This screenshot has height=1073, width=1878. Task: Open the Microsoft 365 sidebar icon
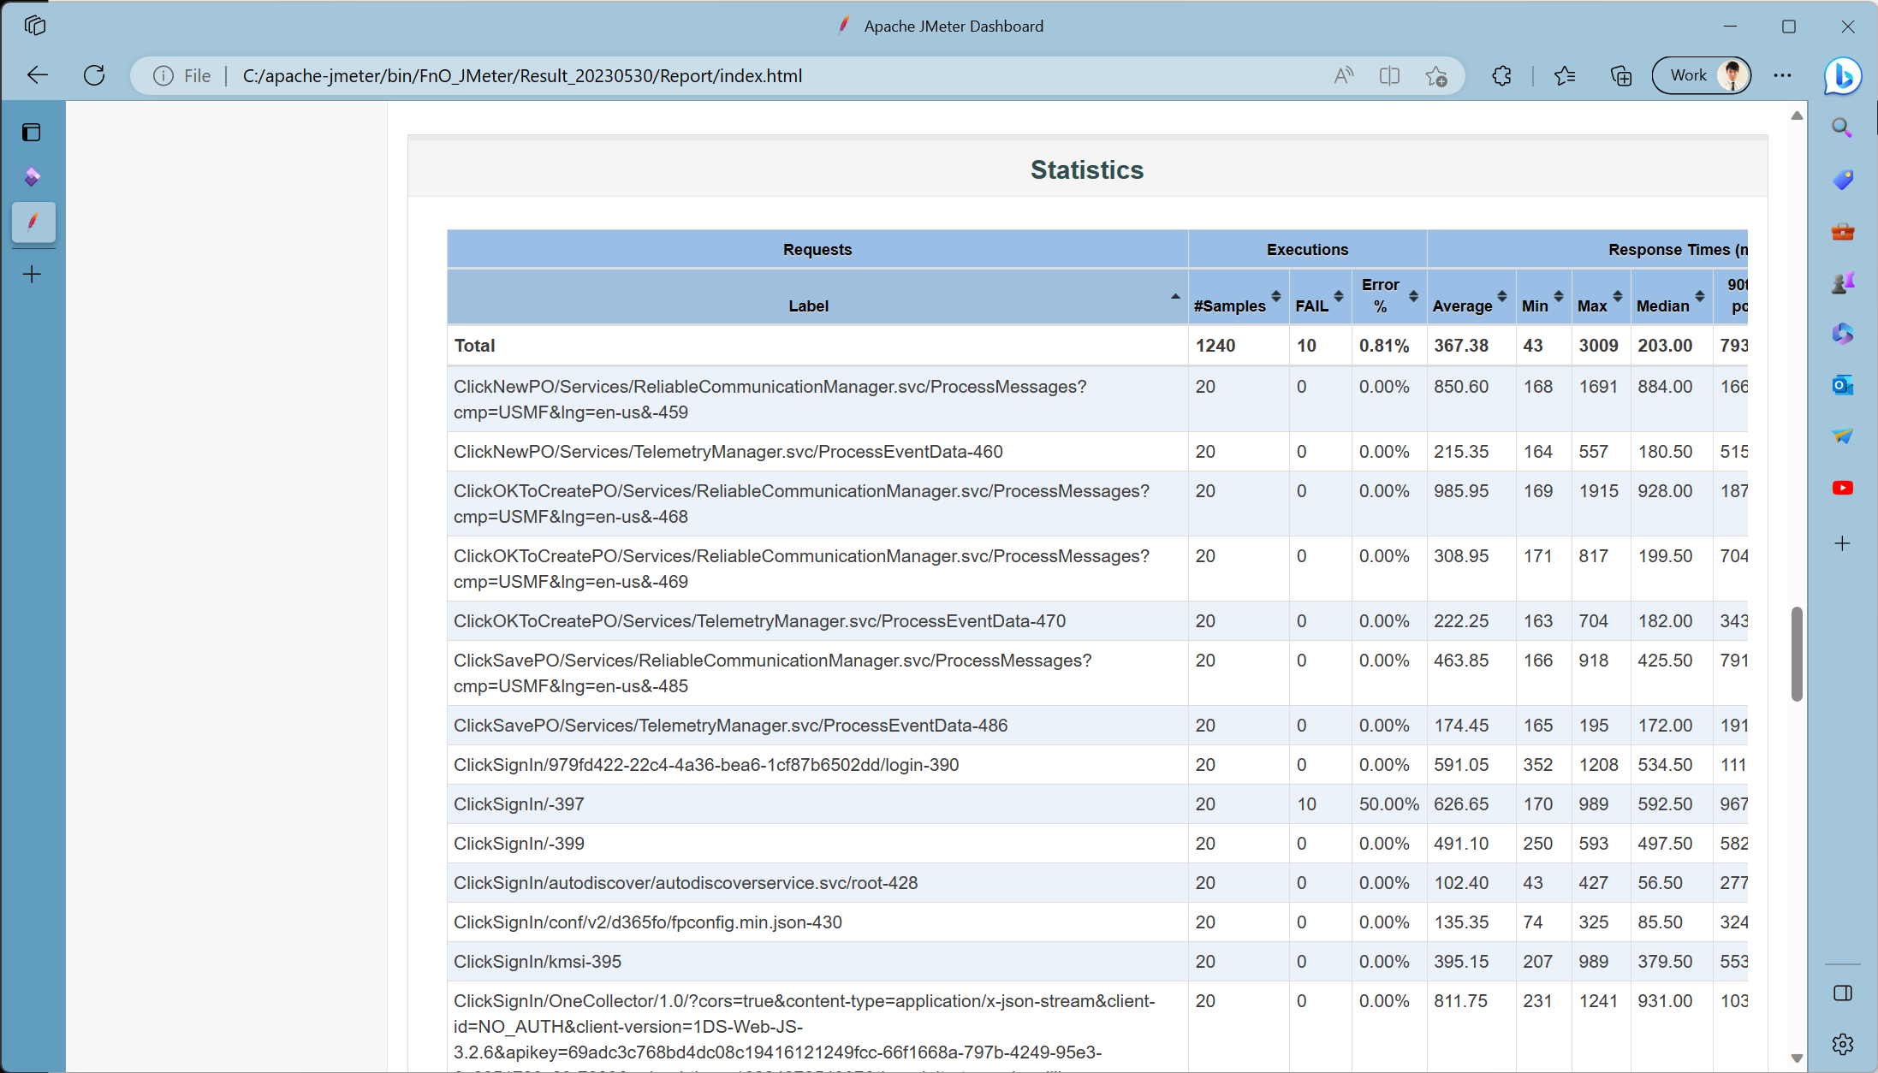[x=1842, y=334]
